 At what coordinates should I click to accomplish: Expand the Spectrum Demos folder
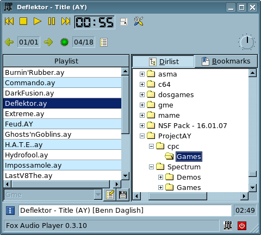pos(160,177)
